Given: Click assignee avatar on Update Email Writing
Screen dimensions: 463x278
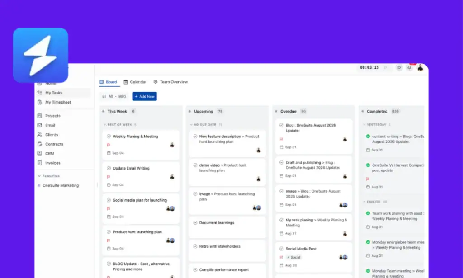Looking at the screenshot, I should (172, 177).
